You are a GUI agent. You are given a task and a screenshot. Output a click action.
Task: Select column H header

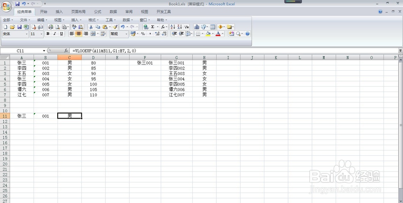coord(204,58)
